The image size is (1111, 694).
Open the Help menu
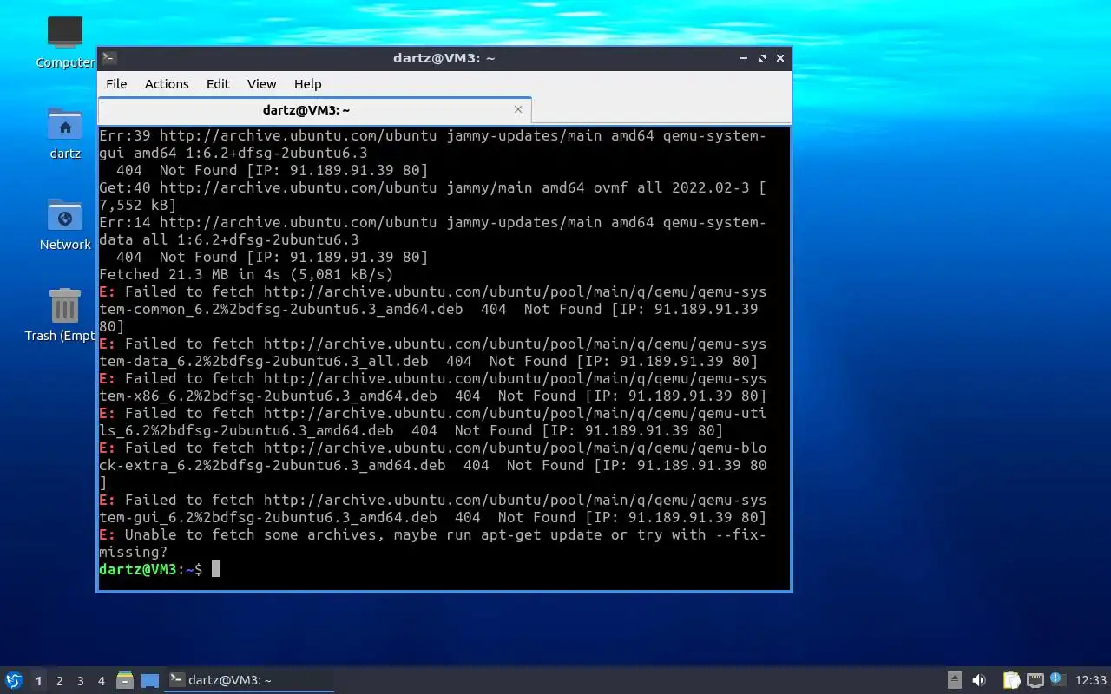308,83
